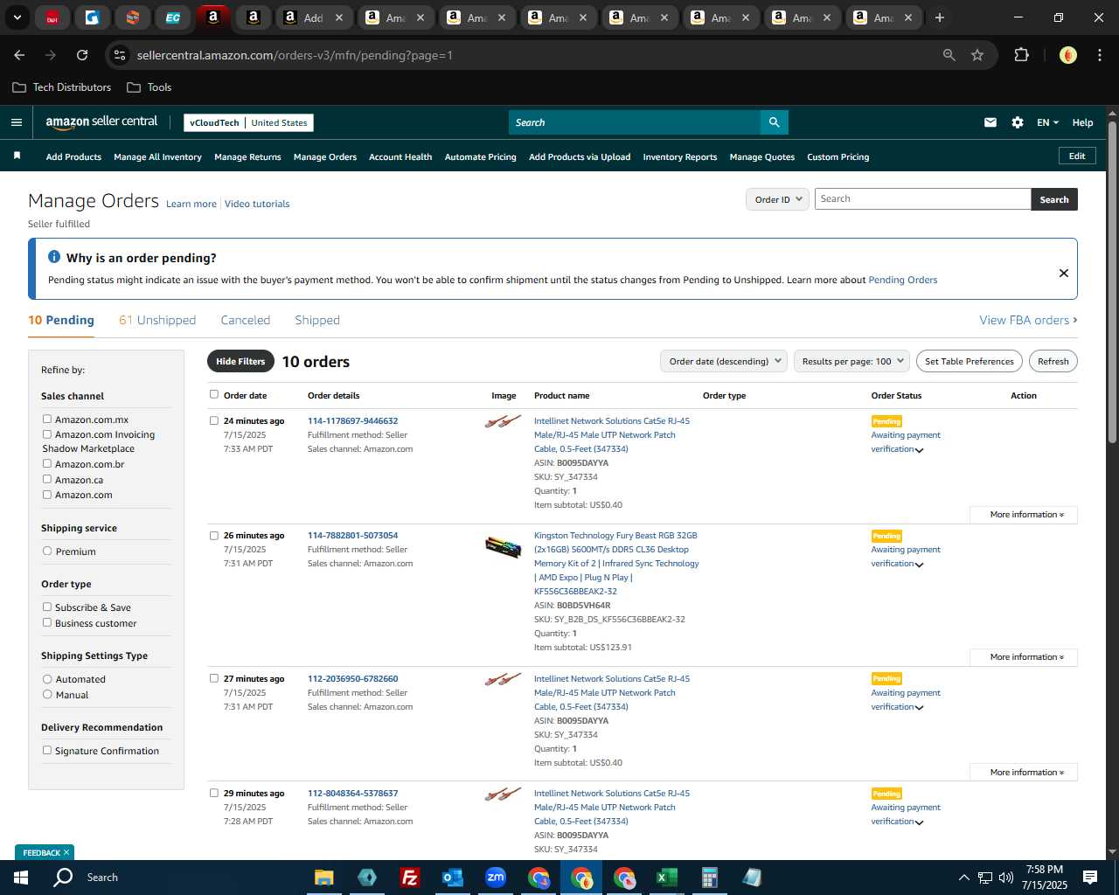The height and width of the screenshot is (895, 1119).
Task: Open Manage All Inventory menu item
Action: 157,157
